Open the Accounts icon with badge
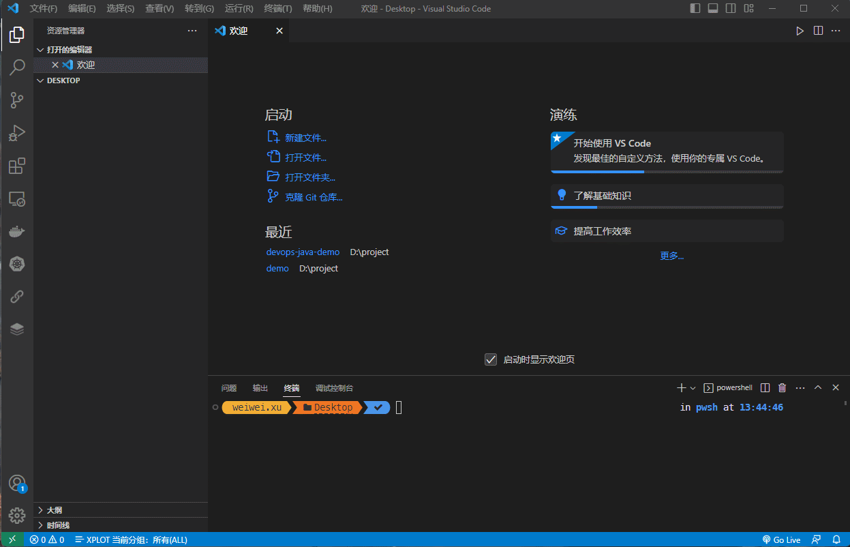 click(x=17, y=483)
